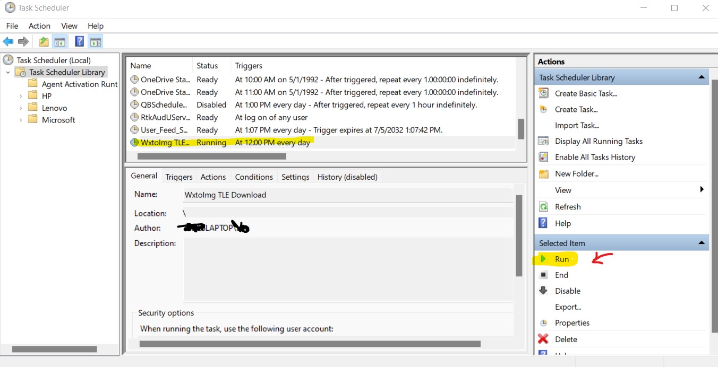
Task: Click the End stop-square icon
Action: (x=543, y=275)
